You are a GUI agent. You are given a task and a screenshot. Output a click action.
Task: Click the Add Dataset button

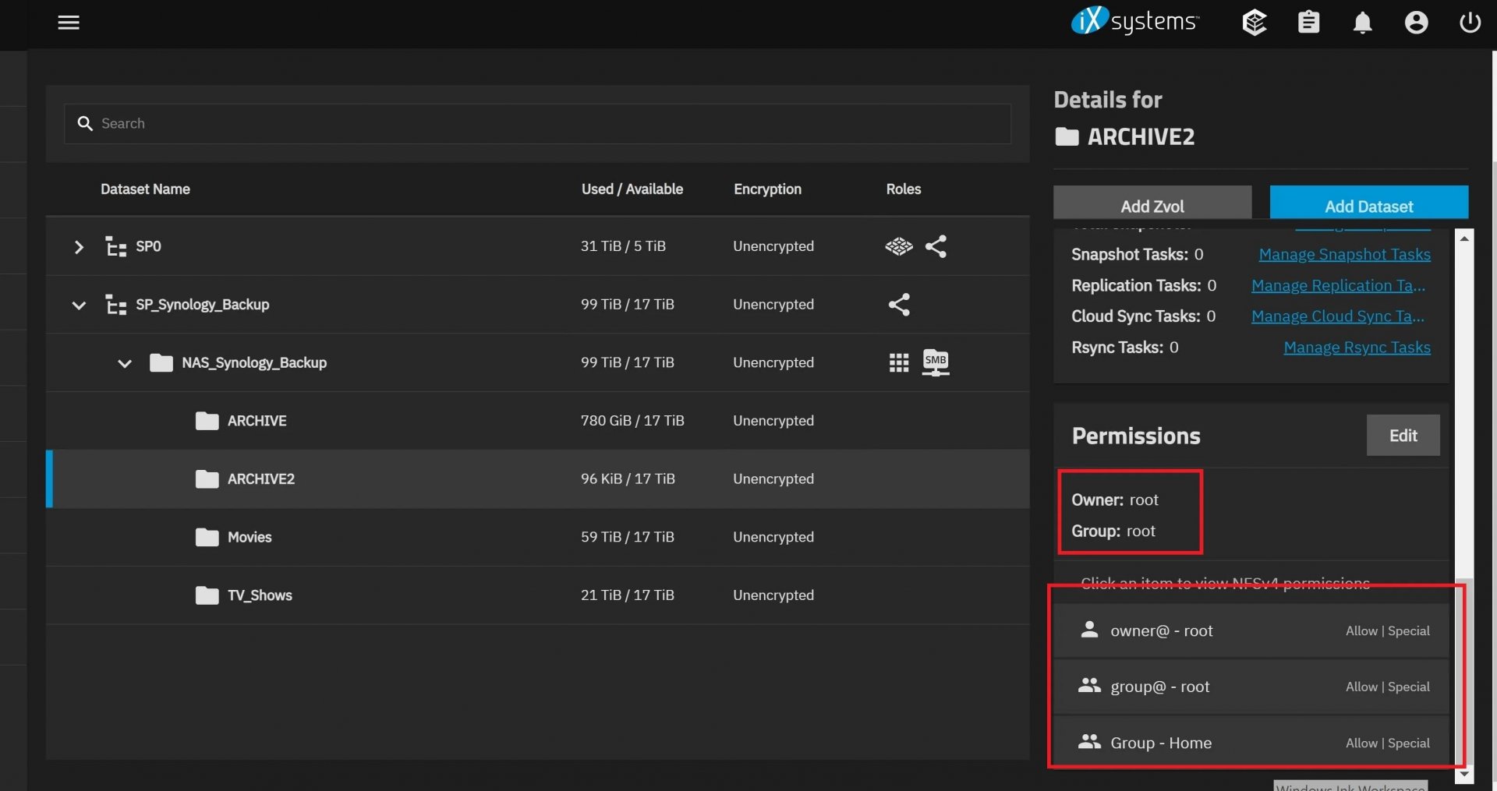click(x=1368, y=204)
